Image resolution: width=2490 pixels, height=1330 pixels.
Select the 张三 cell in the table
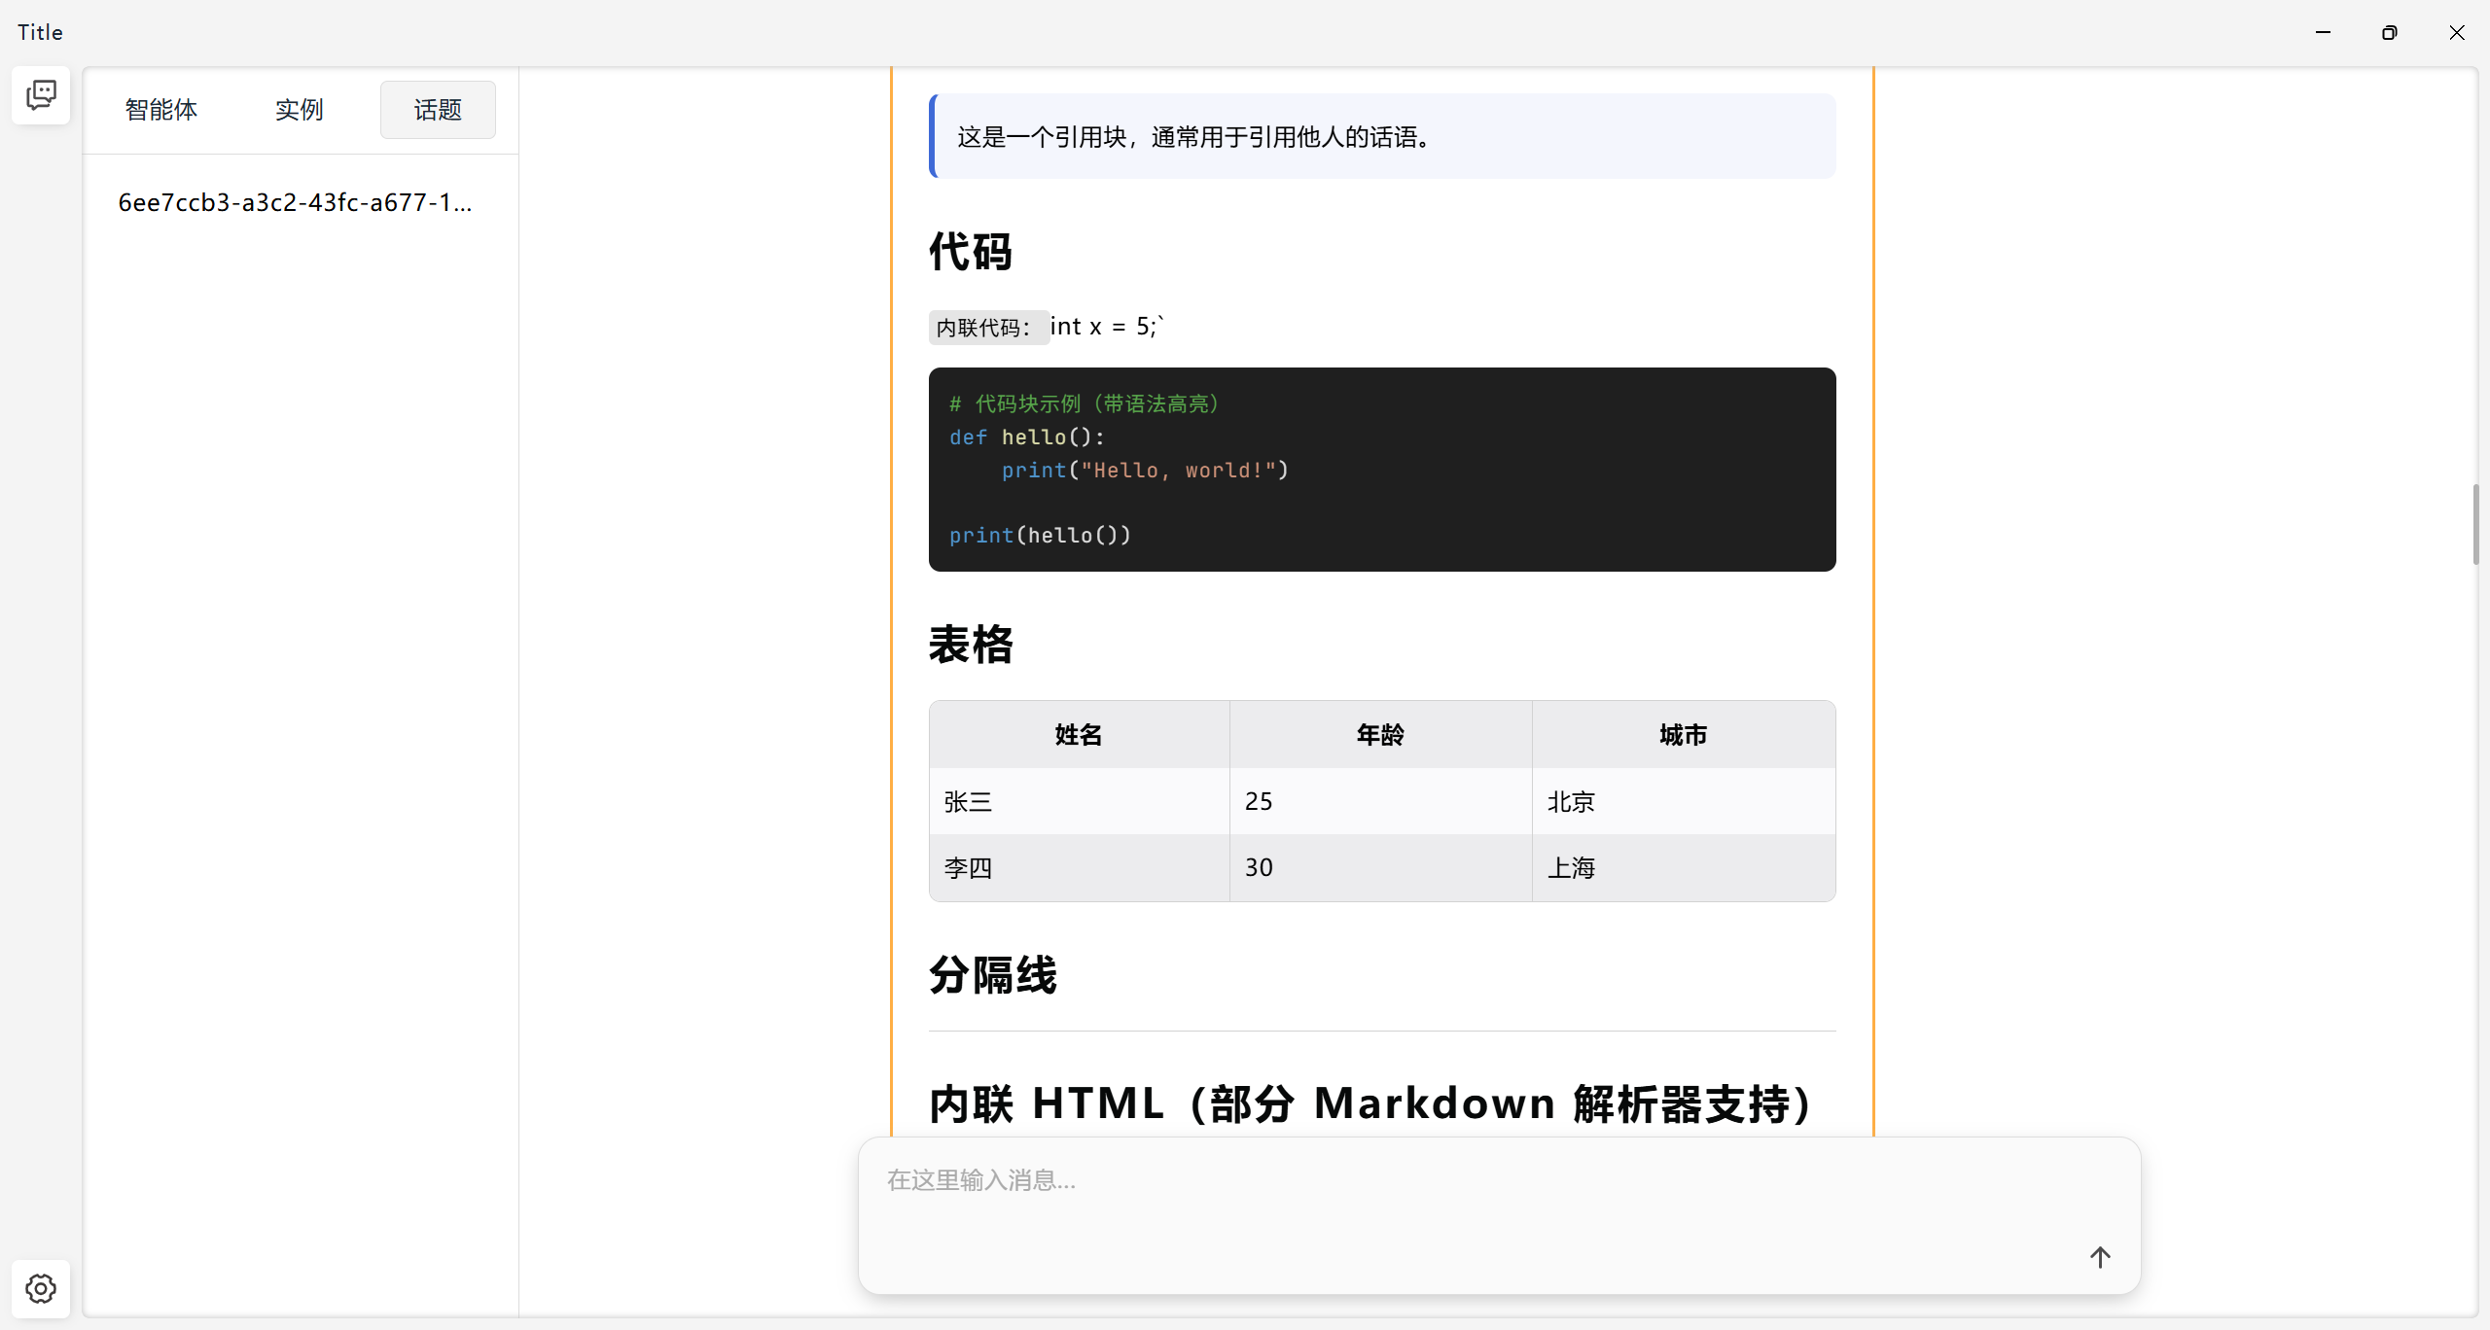(967, 801)
